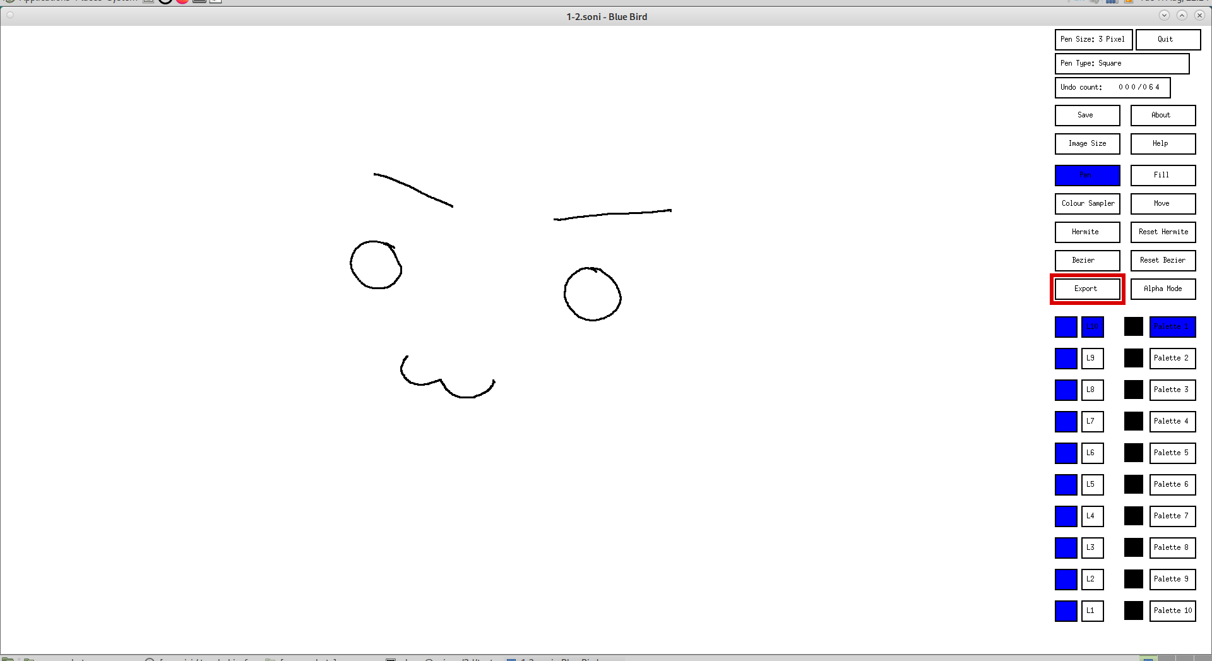This screenshot has height=661, width=1212.
Task: Click black colour swatch beside Palette 10
Action: click(x=1134, y=610)
